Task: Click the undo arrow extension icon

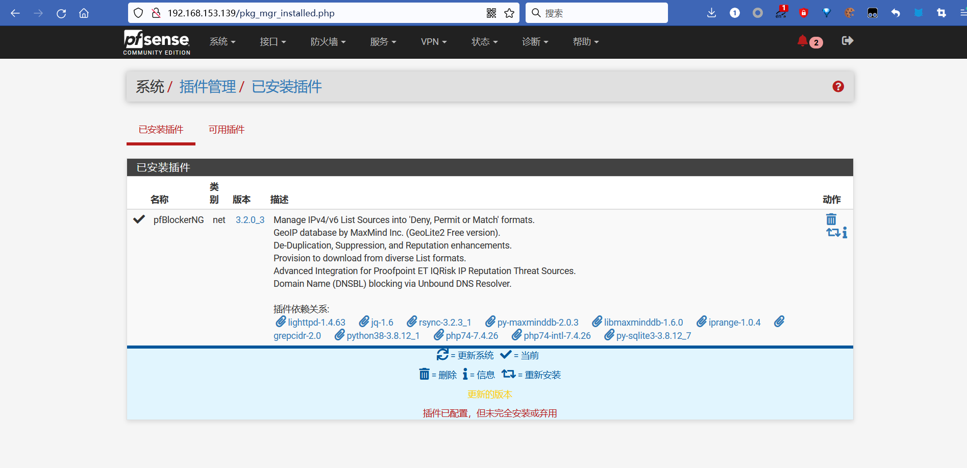Action: tap(896, 13)
